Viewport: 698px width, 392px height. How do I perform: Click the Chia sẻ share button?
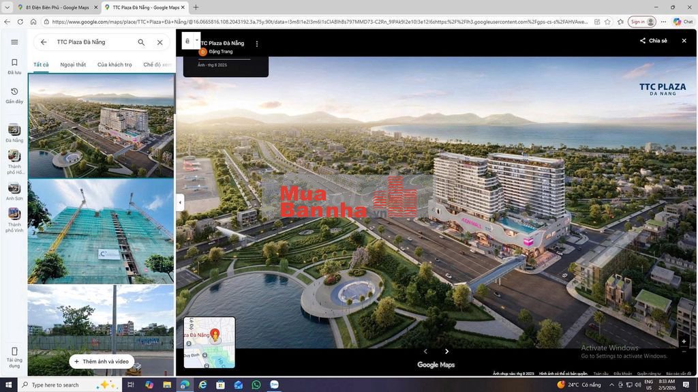click(x=653, y=41)
